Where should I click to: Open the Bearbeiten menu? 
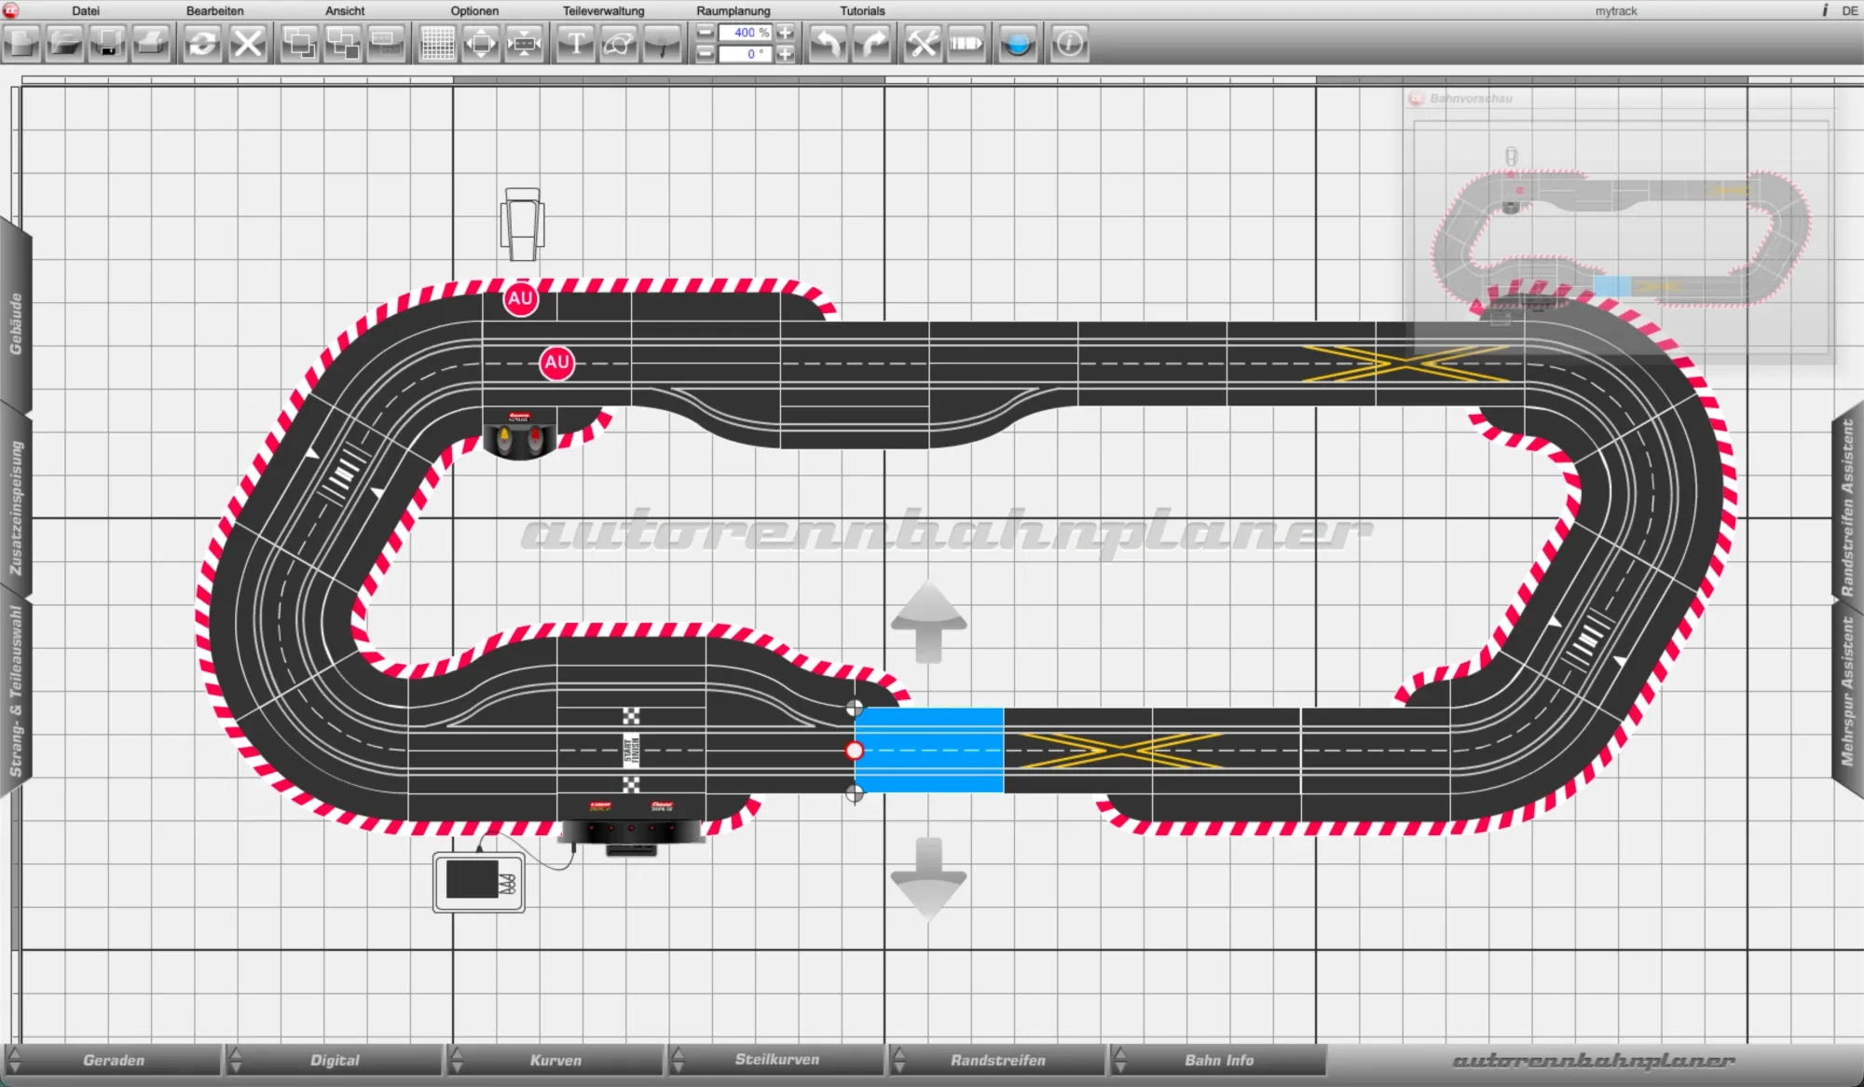[x=215, y=11]
